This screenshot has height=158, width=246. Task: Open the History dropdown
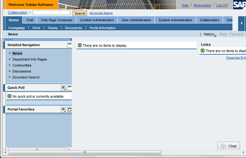[x=210, y=34]
